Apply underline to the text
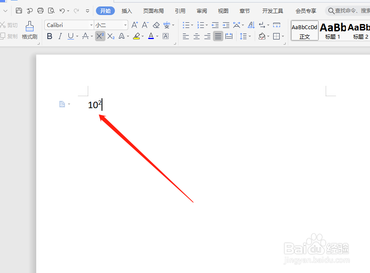This screenshot has width=370, height=273. click(70, 36)
